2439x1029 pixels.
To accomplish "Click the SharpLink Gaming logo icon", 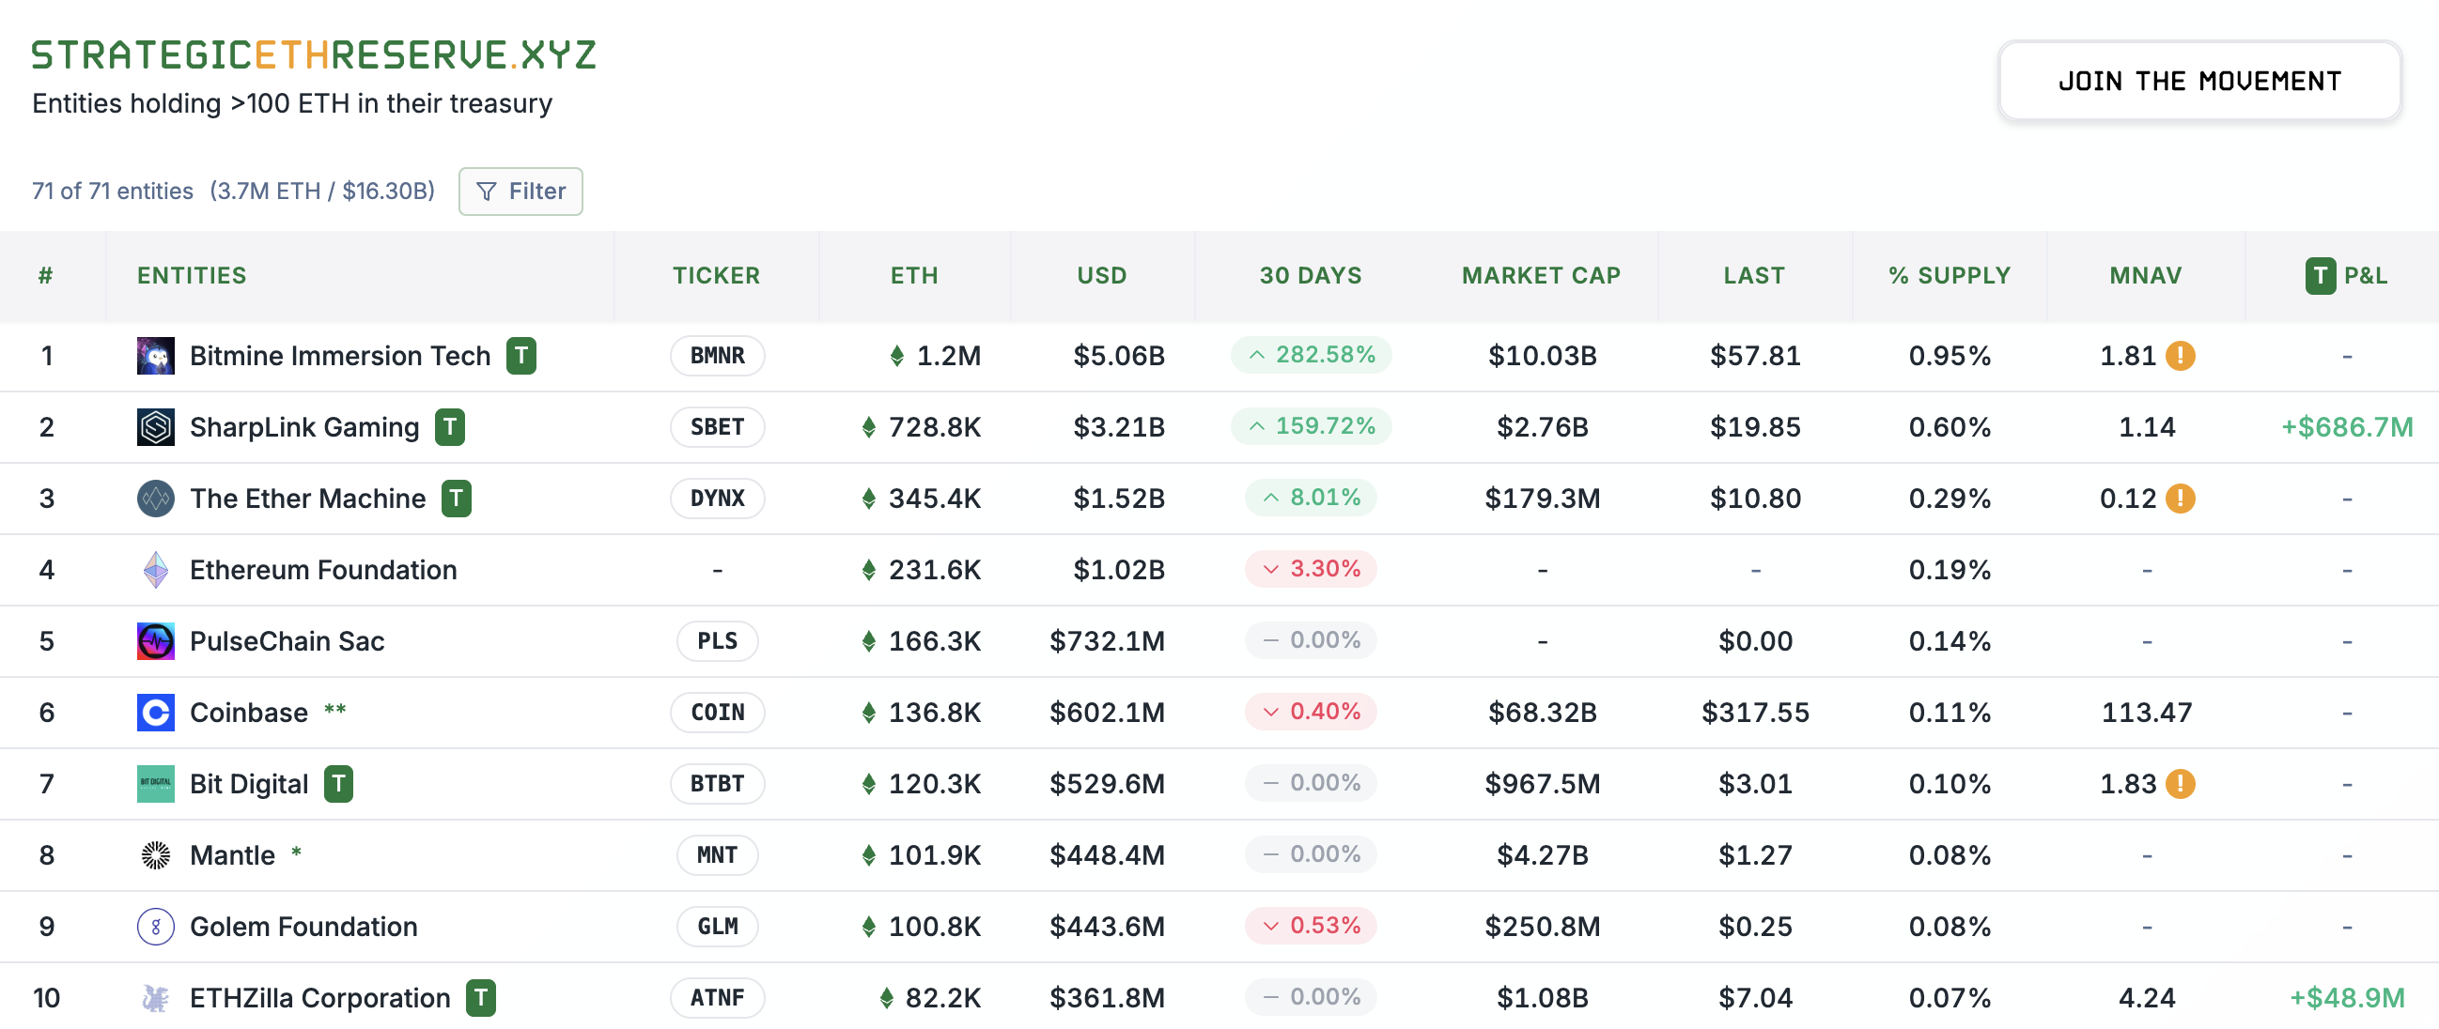I will 155,427.
